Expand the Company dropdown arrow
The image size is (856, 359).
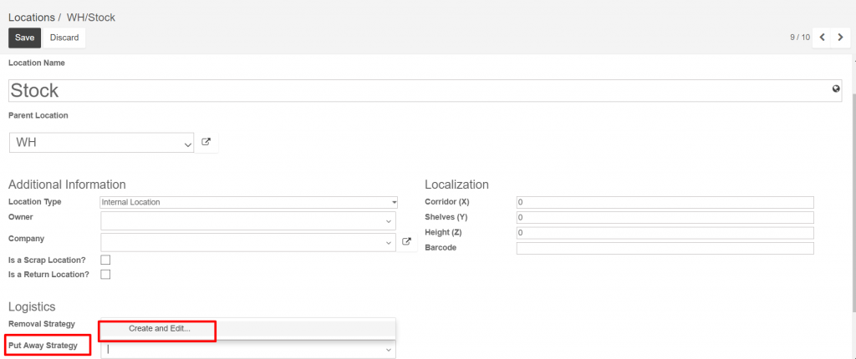point(388,241)
